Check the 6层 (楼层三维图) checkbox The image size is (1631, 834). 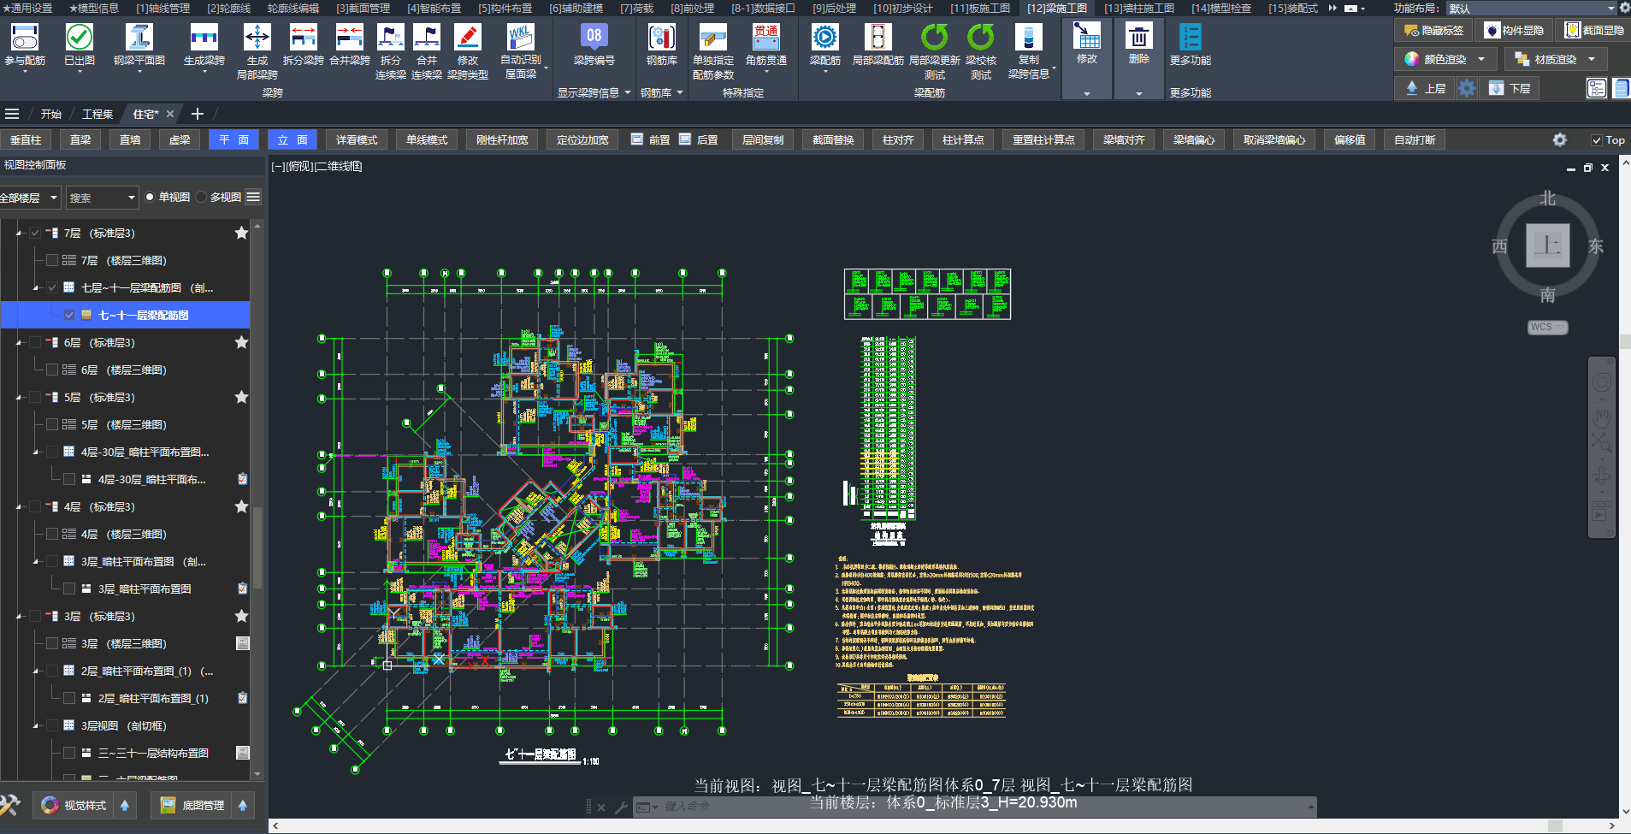(x=52, y=370)
